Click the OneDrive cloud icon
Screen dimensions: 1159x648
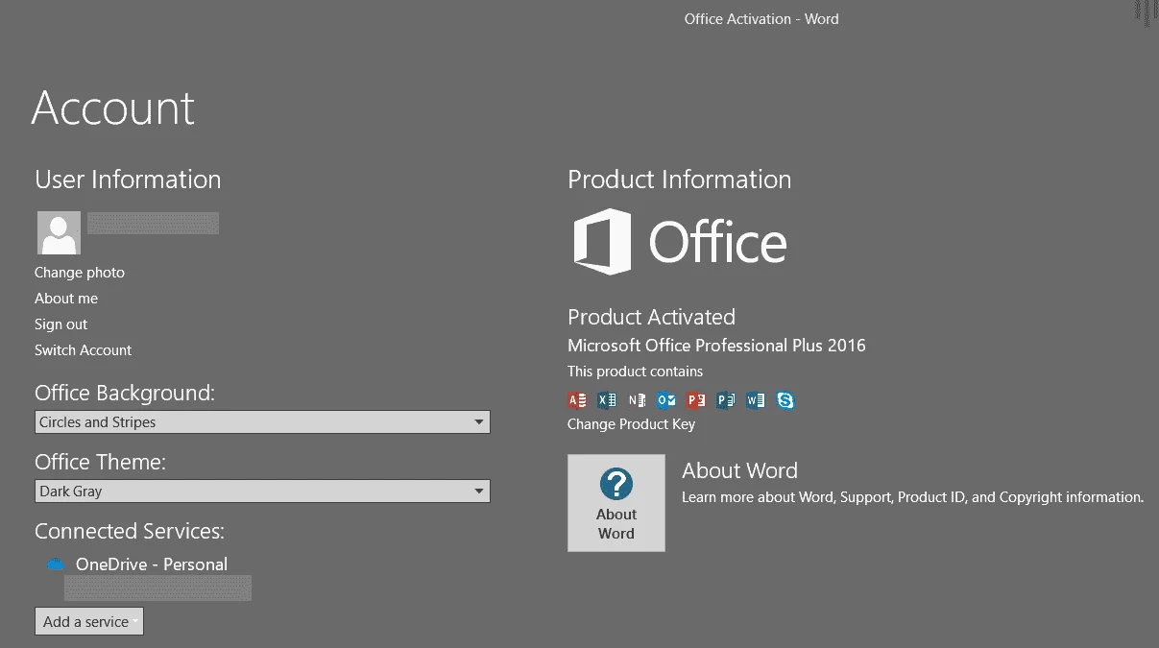[x=56, y=564]
